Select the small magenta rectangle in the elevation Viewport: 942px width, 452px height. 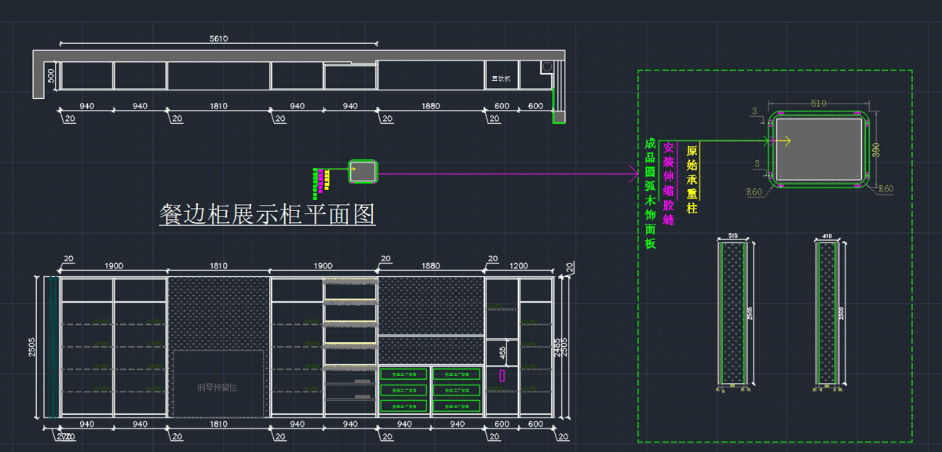(x=502, y=376)
